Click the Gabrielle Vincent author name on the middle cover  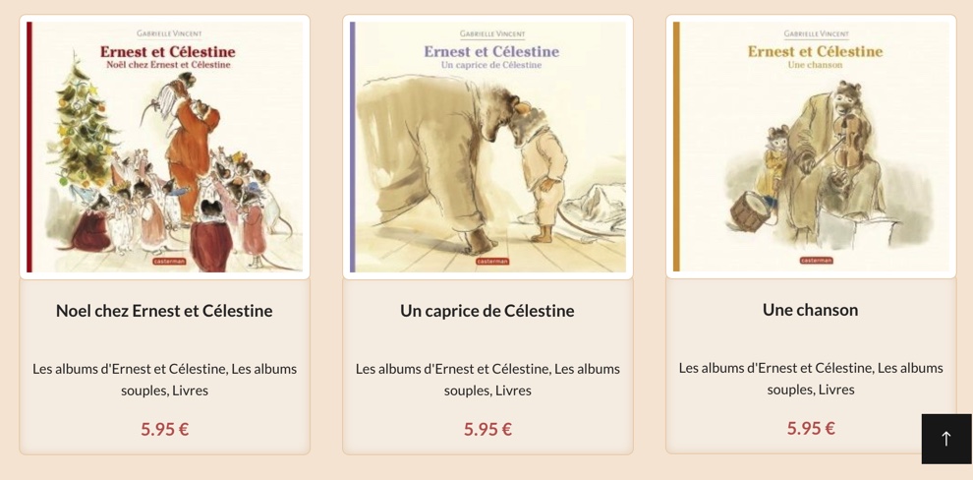[492, 33]
